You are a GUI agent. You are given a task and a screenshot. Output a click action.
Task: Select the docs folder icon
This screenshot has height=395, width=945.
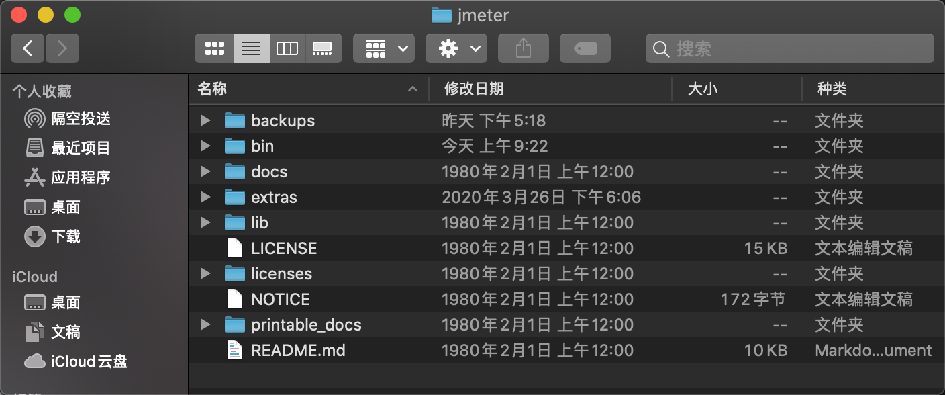click(x=234, y=172)
